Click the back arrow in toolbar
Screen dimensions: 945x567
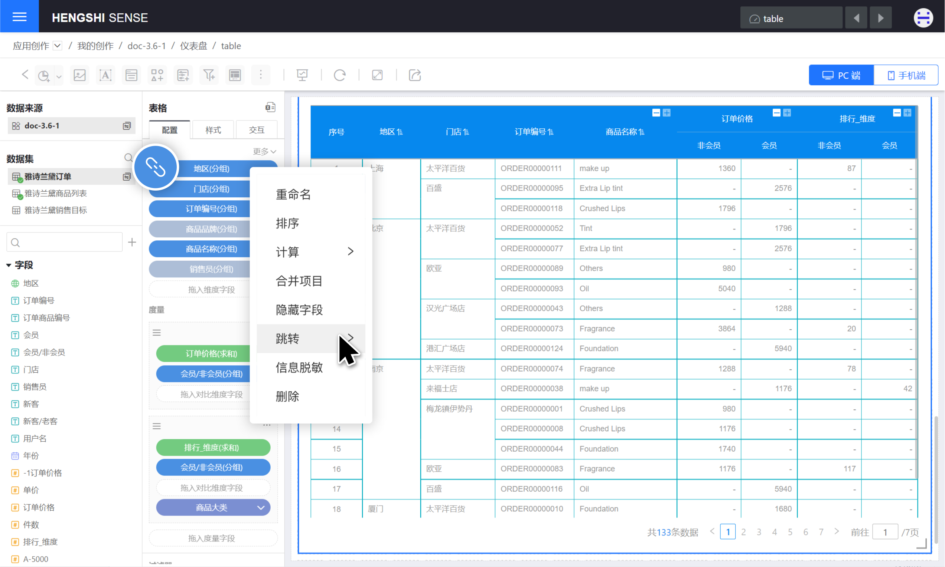(x=25, y=75)
